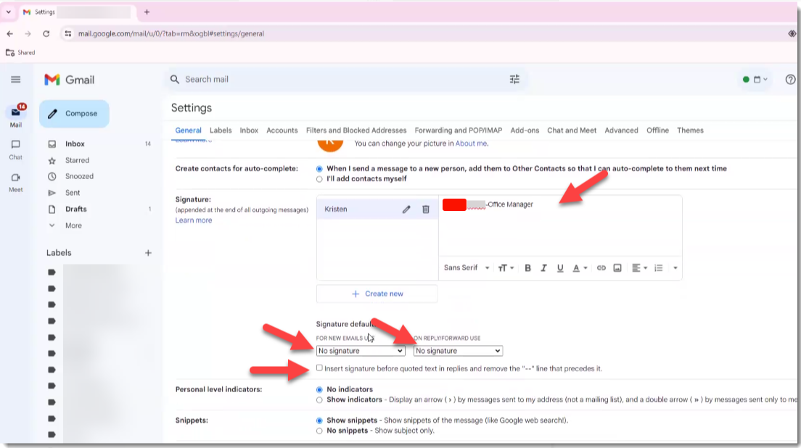Open On Reply/Forward Use signature dropdown
Image resolution: width=801 pixels, height=448 pixels.
[x=459, y=351]
